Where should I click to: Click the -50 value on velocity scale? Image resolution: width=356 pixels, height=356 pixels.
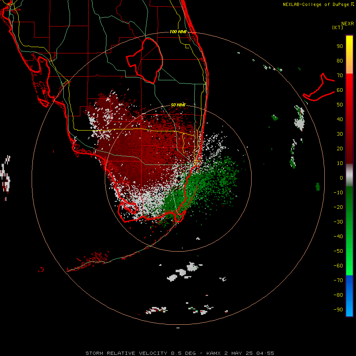tap(338, 251)
